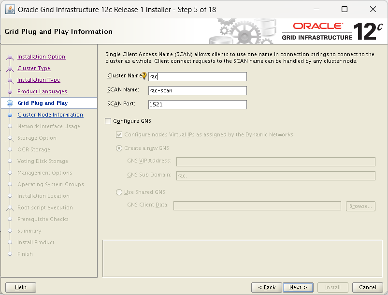Focus the SCAN Port input field
The height and width of the screenshot is (295, 388).
point(198,104)
